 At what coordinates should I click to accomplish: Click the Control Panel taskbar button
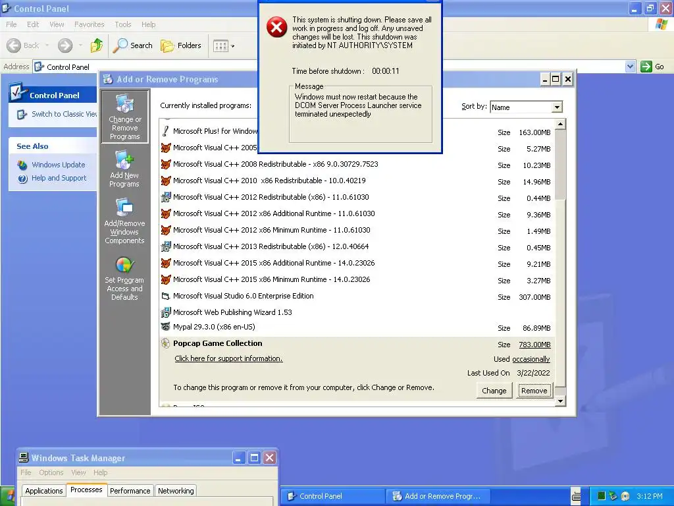tap(332, 496)
